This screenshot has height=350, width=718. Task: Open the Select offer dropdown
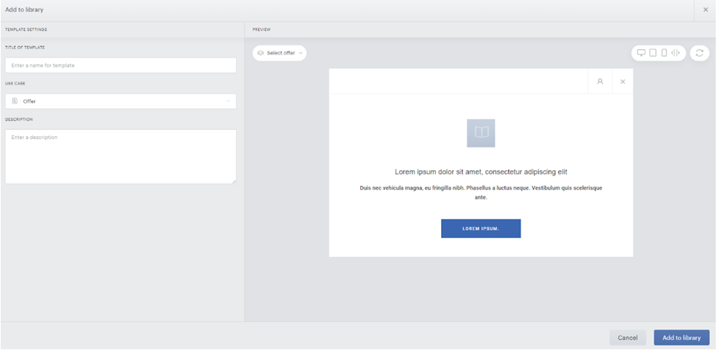(x=279, y=53)
